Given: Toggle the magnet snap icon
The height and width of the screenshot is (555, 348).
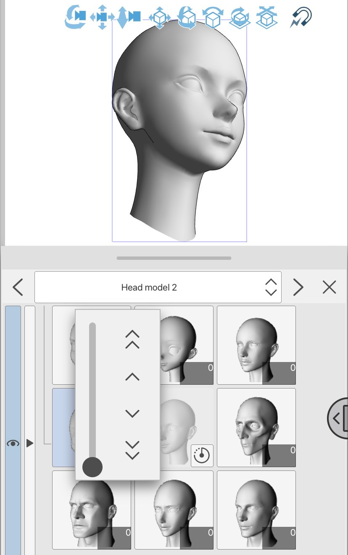Looking at the screenshot, I should tap(301, 18).
